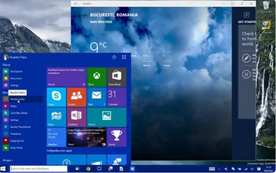Open the Calendar tile showing 31

117,97
